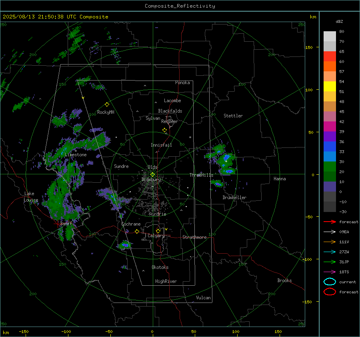This screenshot has height=337, width=360.
Task: Click the Didsbury label
Action: coord(151,180)
